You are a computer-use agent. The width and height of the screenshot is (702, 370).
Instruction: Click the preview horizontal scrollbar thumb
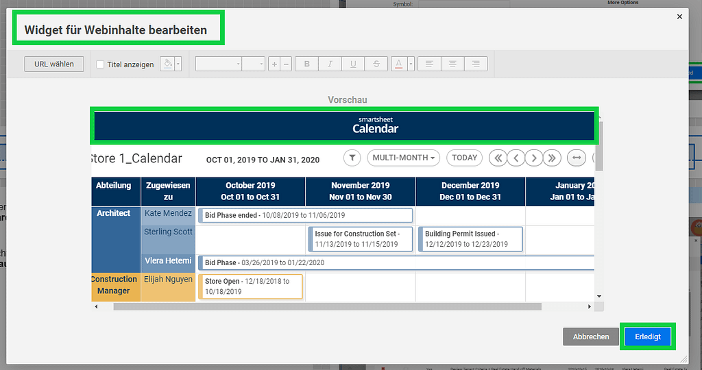click(327, 306)
